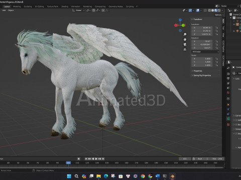Image resolution: width=241 pixels, height=180 pixels.
Task: Open the rotation mode XYZ Euler dropdown
Action: 205,52
